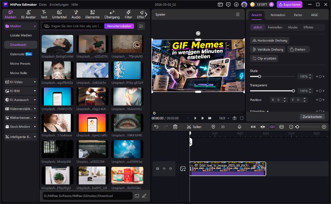331x204 pixels.
Task: Toggle the Position keyframe diamond
Action: tap(320, 100)
